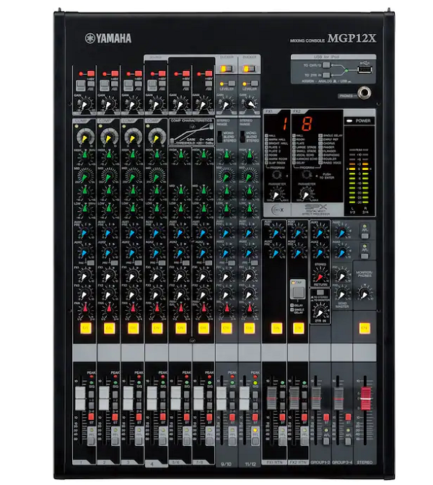Toggle the STEREO master ON button
The width and height of the screenshot is (433, 485).
pyautogui.click(x=364, y=328)
